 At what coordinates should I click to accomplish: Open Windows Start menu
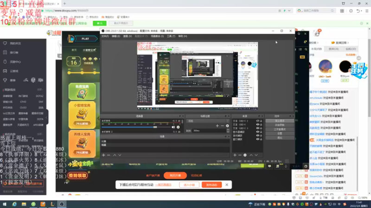tap(5, 204)
